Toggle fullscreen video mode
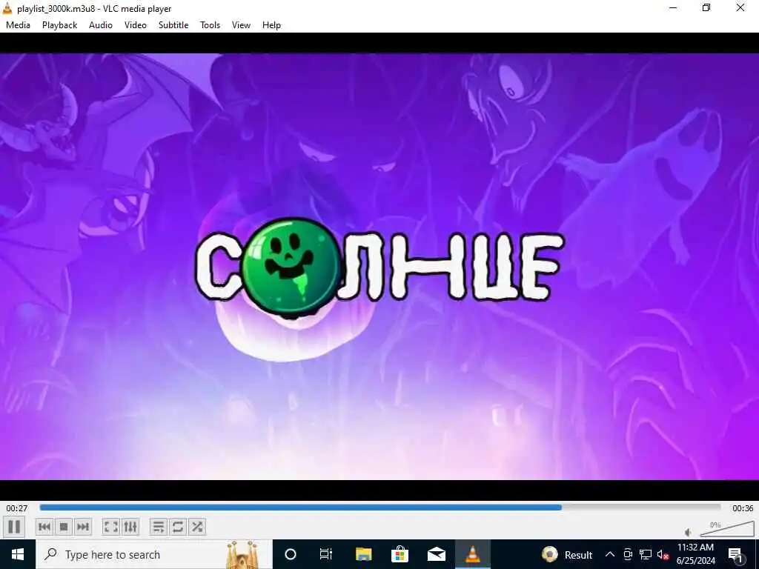Screen dimensions: 759x569 (x=111, y=527)
